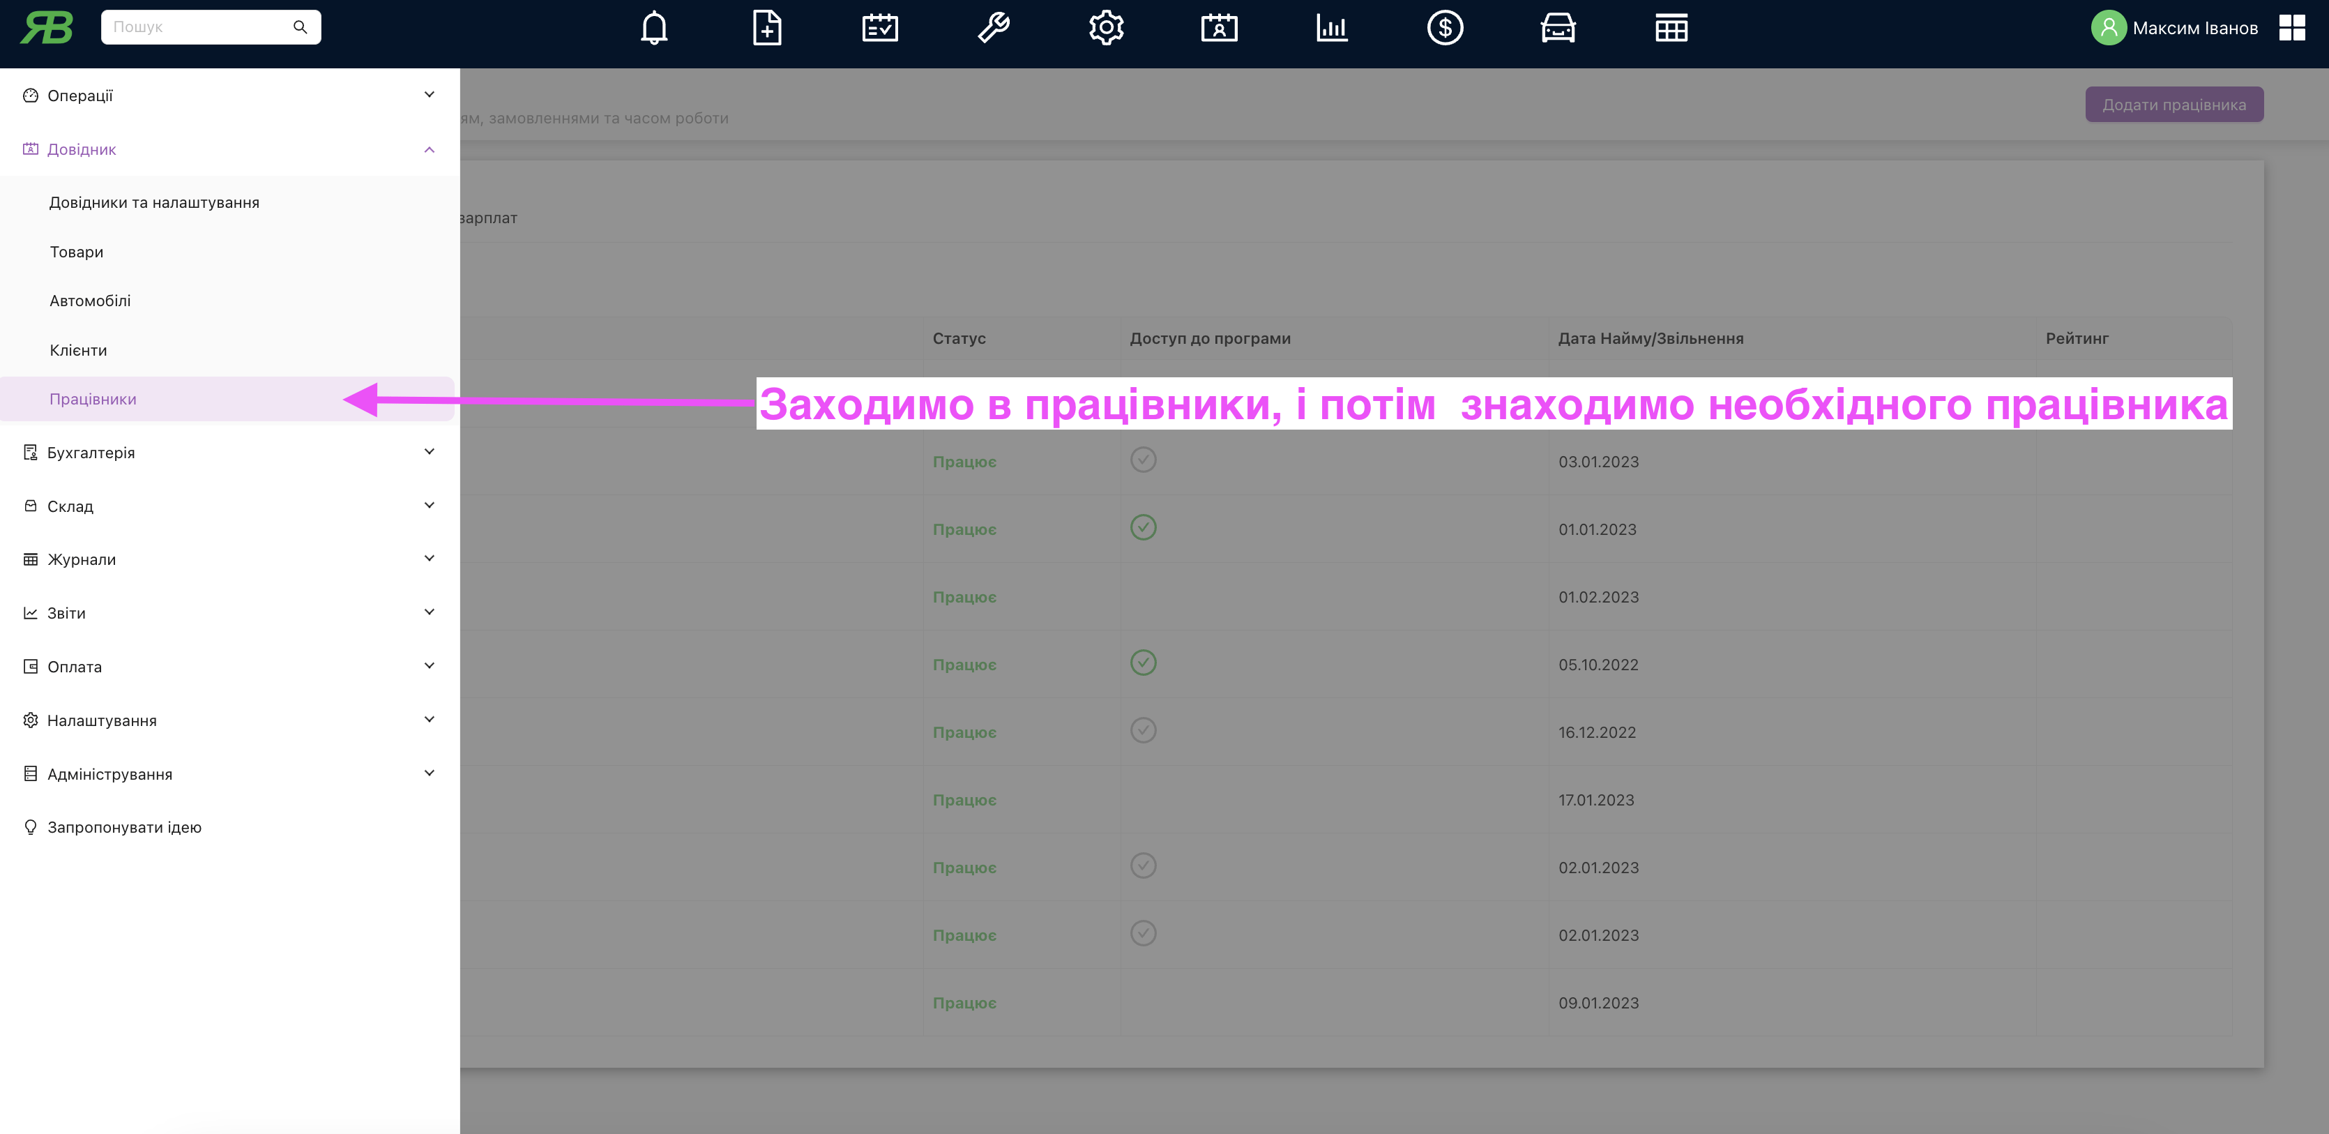Open Довідники та налаштування menu item

tap(227, 202)
